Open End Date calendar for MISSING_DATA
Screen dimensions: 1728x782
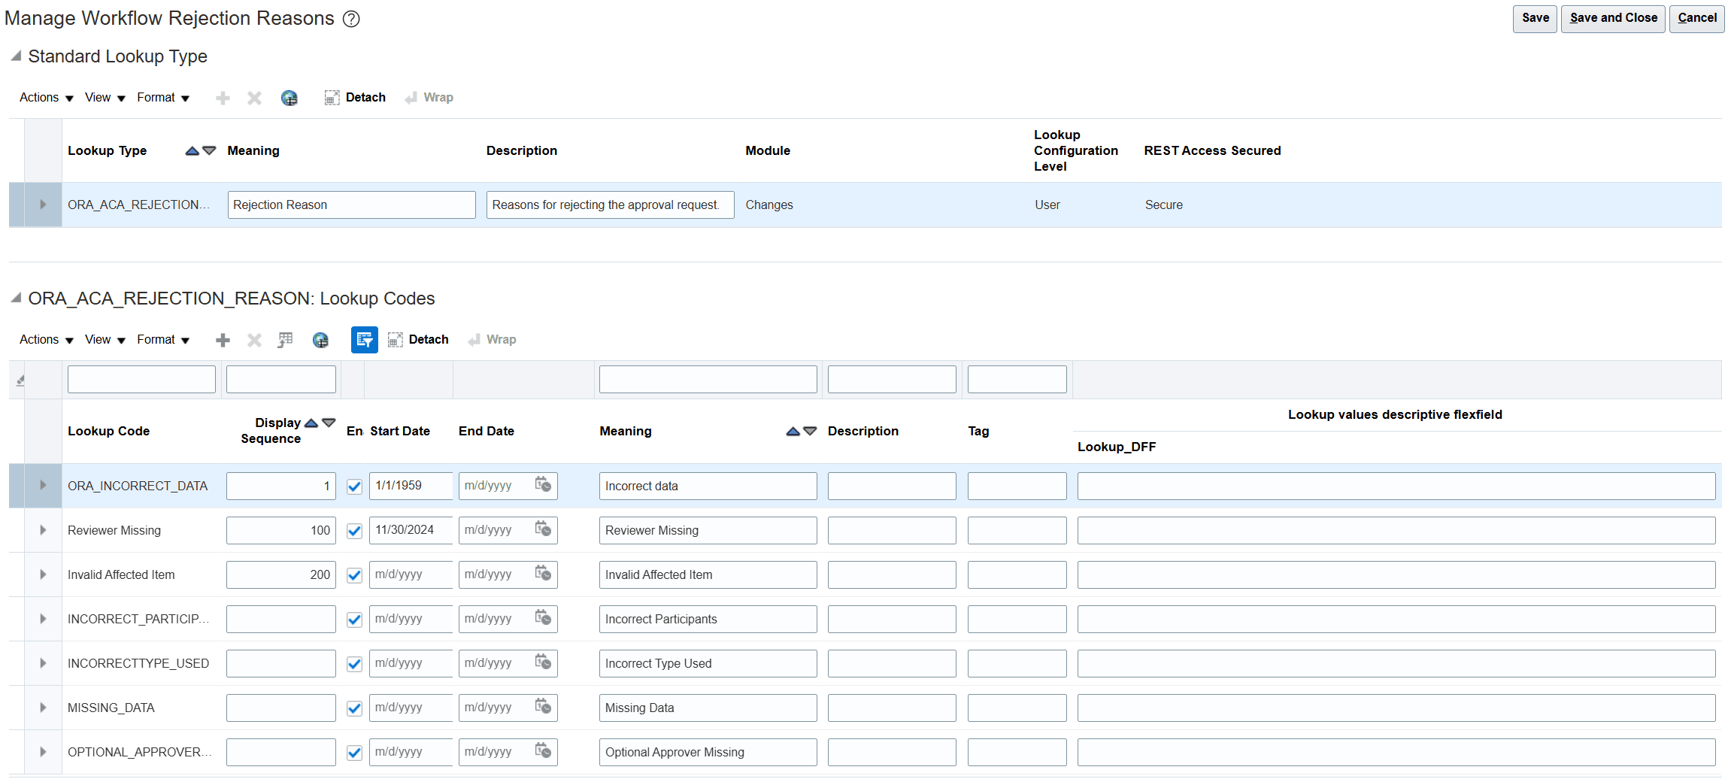pyautogui.click(x=543, y=707)
